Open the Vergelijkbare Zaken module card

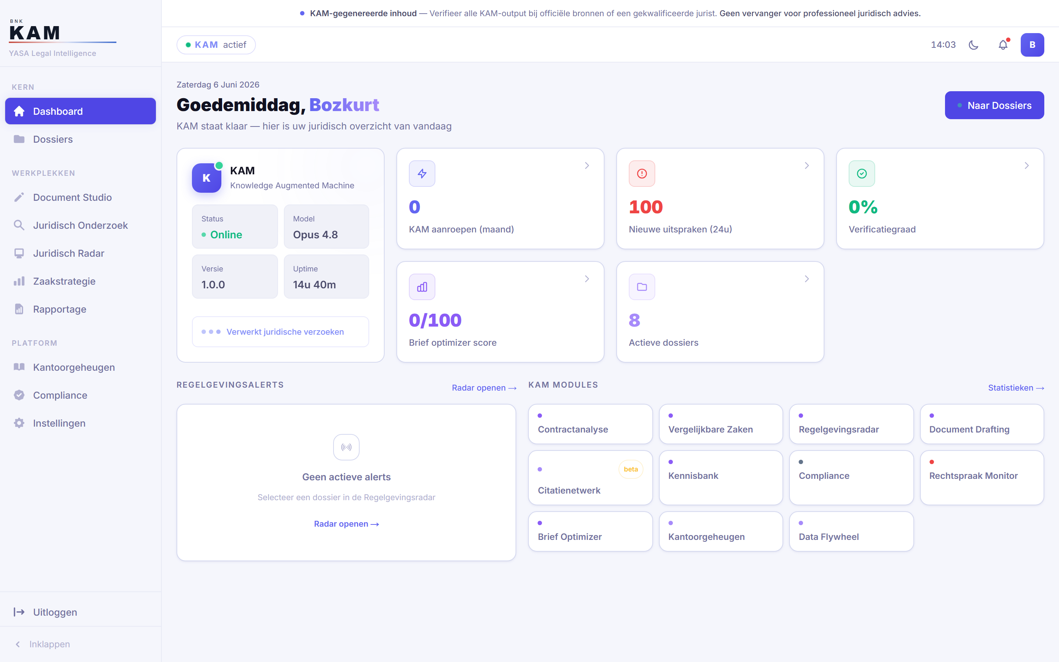coord(721,424)
